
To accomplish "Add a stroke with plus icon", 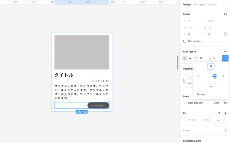I will (225, 131).
